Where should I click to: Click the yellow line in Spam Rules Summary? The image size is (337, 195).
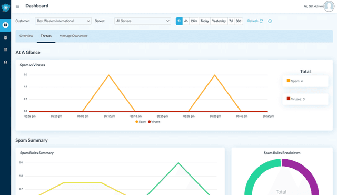tap(82, 183)
